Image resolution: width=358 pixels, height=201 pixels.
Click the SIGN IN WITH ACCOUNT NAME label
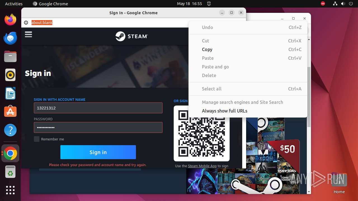[x=60, y=99]
